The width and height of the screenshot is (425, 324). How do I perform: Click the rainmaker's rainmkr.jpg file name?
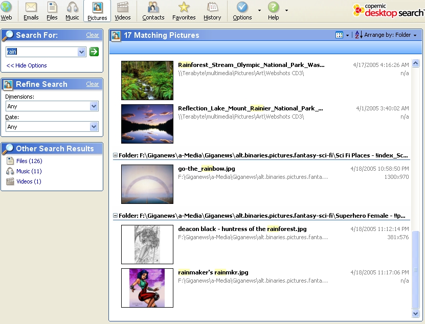[213, 272]
